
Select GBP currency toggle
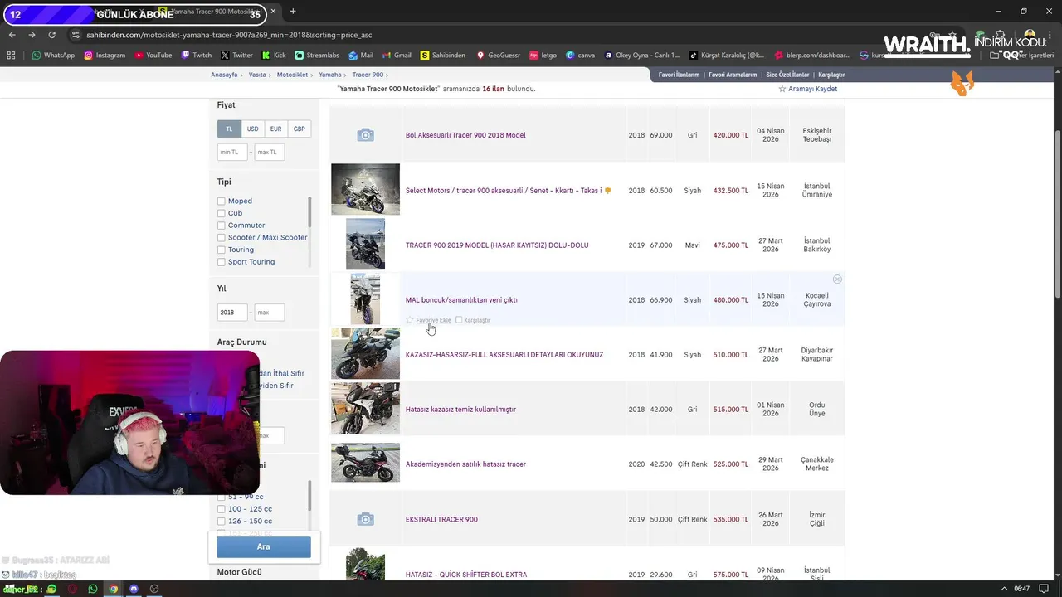tap(299, 129)
